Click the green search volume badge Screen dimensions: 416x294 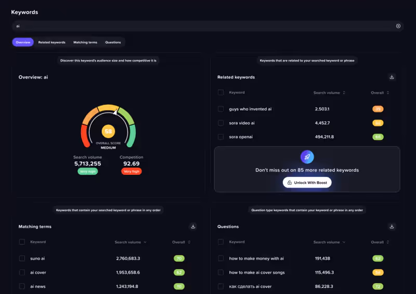(x=87, y=171)
